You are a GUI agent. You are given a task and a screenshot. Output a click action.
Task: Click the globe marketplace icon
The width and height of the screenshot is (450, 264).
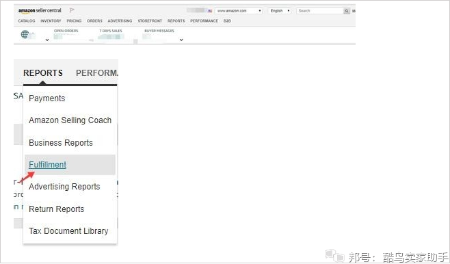coord(25,34)
